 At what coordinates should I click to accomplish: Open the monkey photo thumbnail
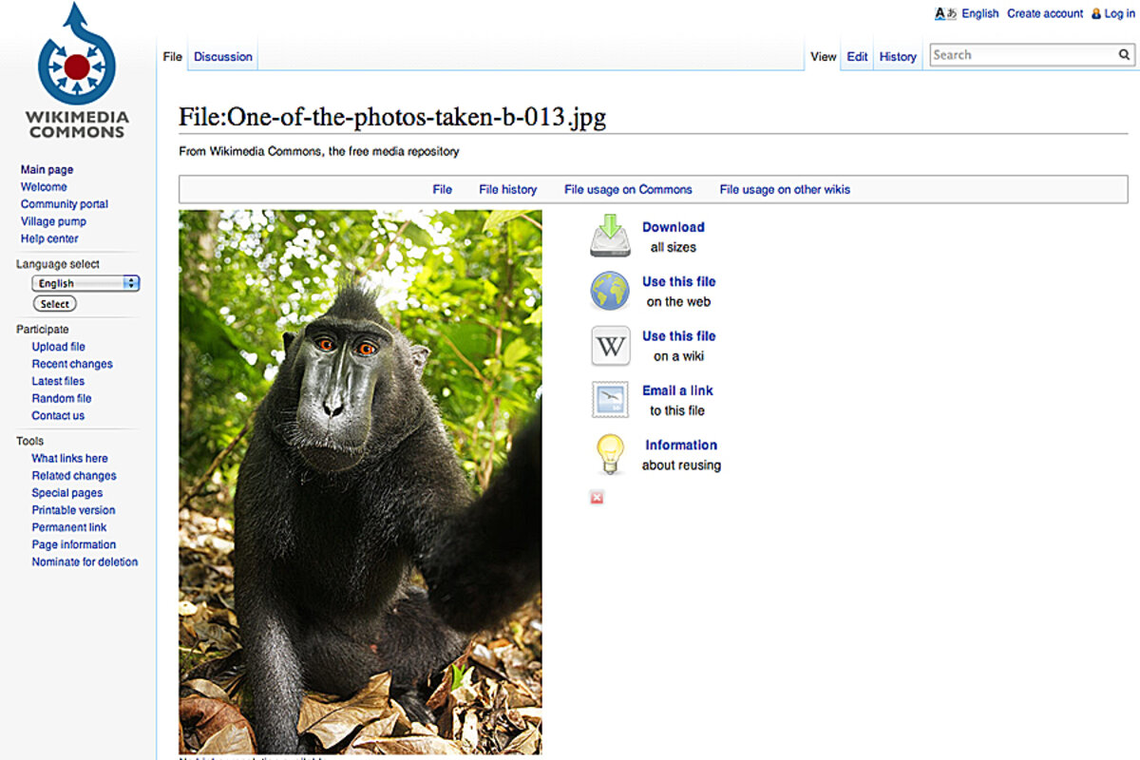click(x=360, y=482)
